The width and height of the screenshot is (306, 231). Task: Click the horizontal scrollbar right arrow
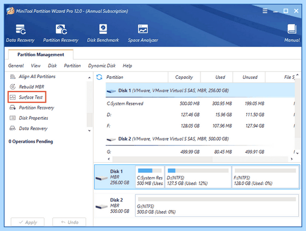(292, 159)
